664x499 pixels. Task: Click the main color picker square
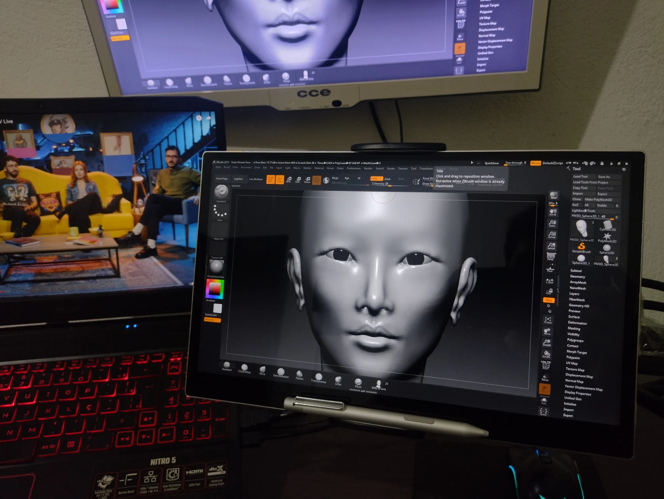[x=215, y=289]
